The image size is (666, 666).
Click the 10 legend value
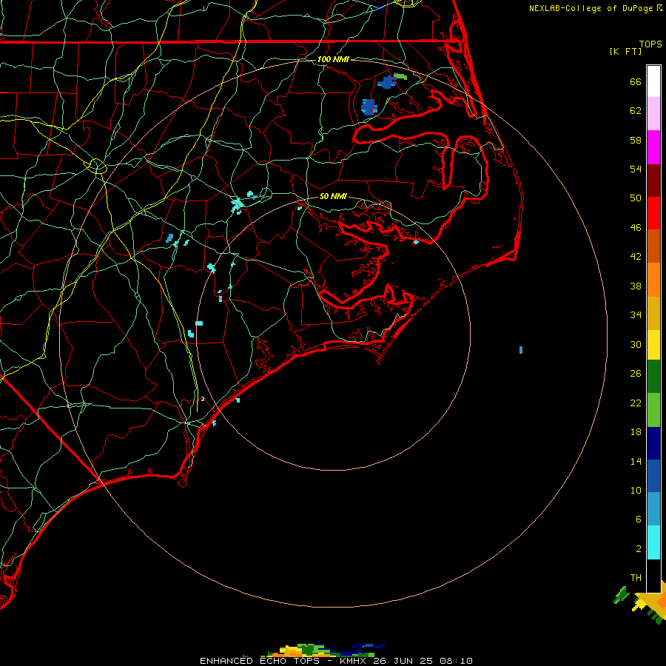pos(636,491)
